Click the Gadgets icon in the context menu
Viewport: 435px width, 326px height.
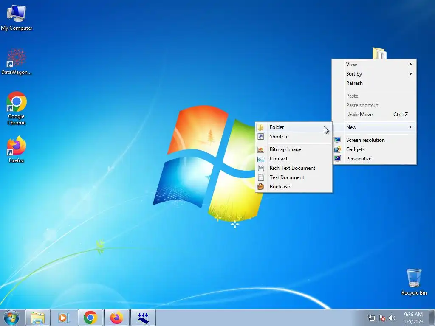pyautogui.click(x=337, y=149)
